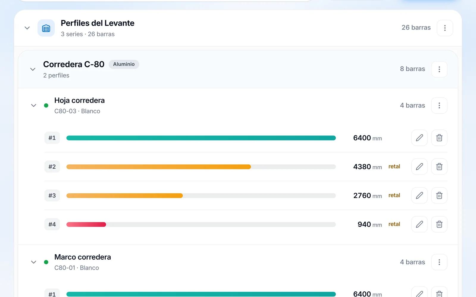Click the Aluminio material tag
The width and height of the screenshot is (476, 297).
click(x=124, y=64)
